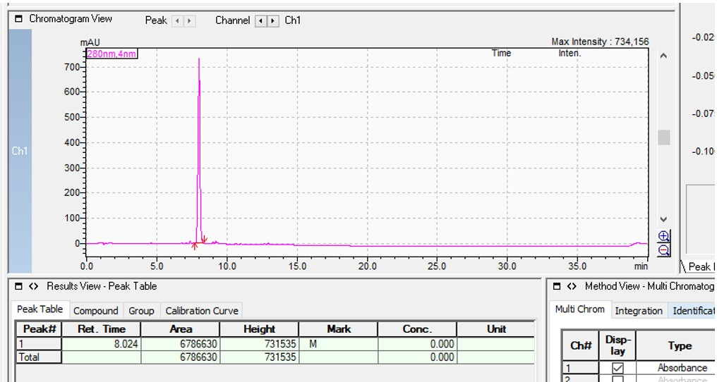This screenshot has height=382, width=717.
Task: Click the Ch1 channel side label
Action: tap(20, 151)
